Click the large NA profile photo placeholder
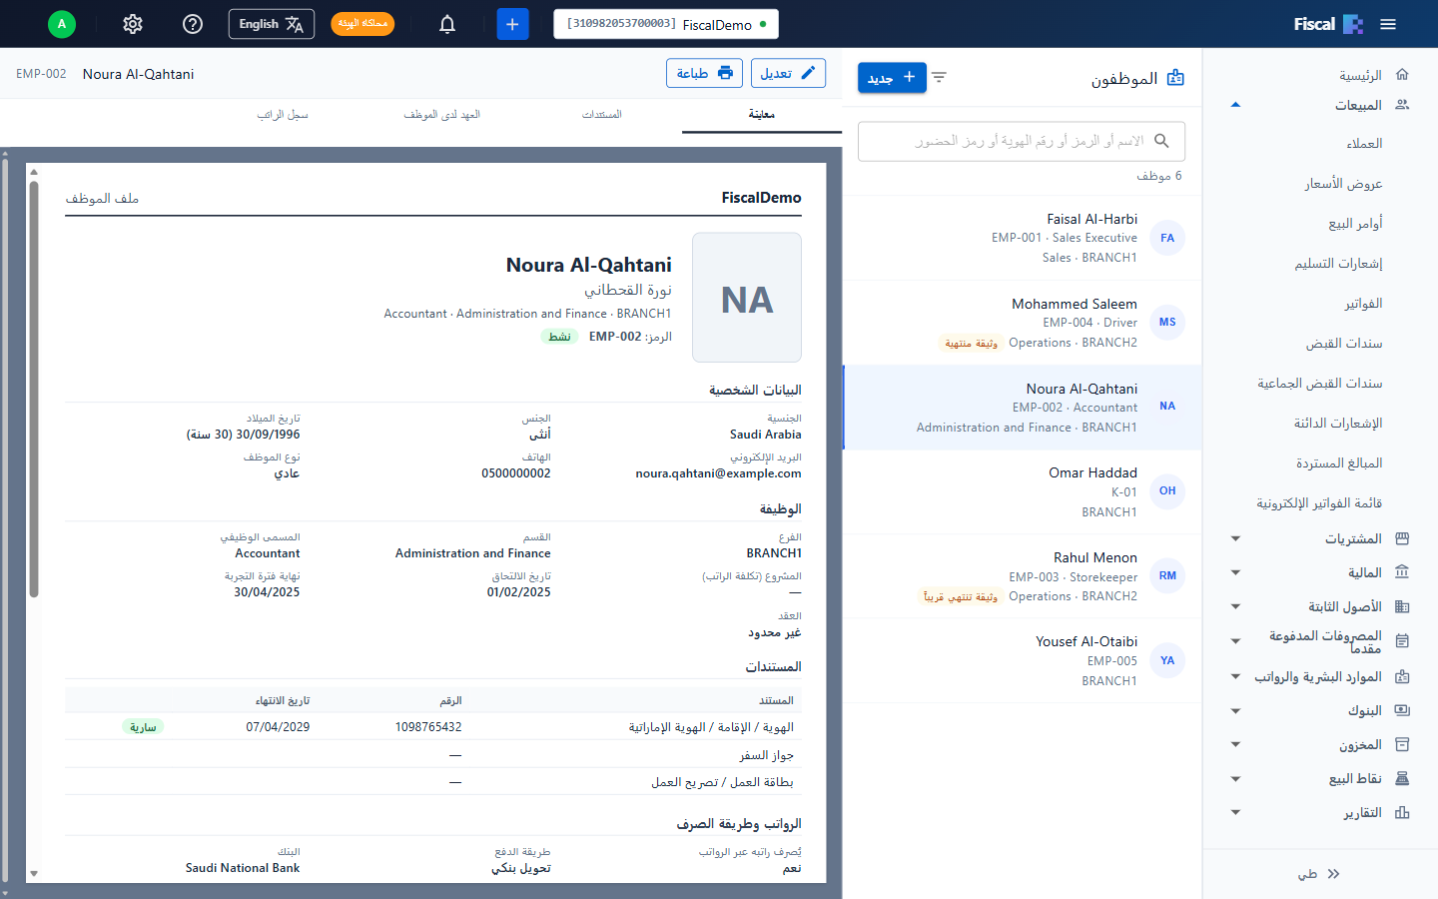 pos(747,298)
